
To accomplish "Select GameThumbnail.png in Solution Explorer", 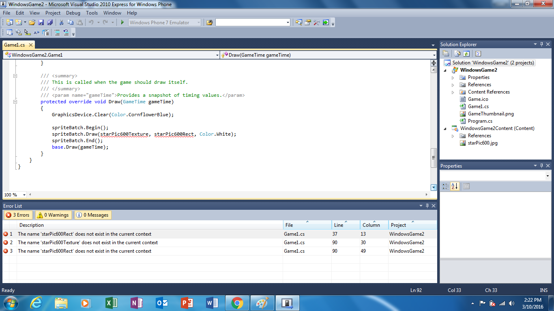I will click(x=491, y=114).
